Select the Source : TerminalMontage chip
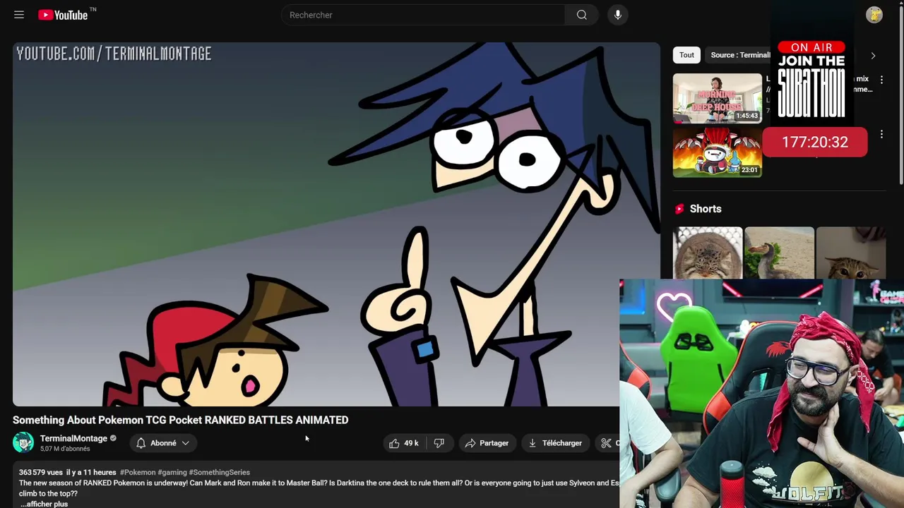The width and height of the screenshot is (904, 508). click(x=739, y=55)
